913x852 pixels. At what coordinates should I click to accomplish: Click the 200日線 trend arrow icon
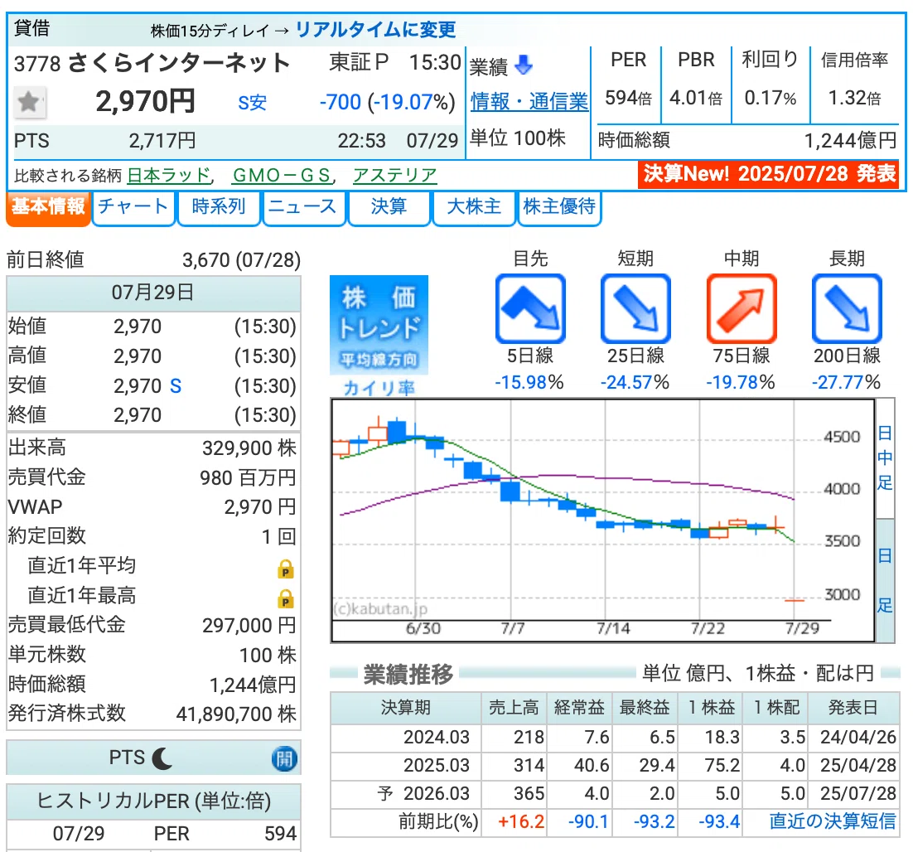click(x=847, y=308)
